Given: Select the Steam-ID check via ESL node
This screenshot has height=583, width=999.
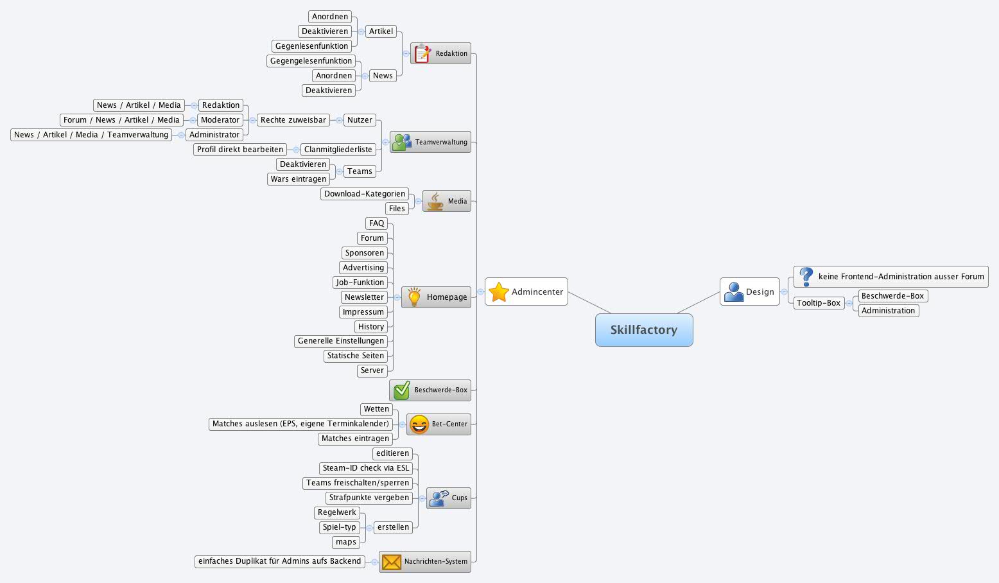Looking at the screenshot, I should 366,468.
